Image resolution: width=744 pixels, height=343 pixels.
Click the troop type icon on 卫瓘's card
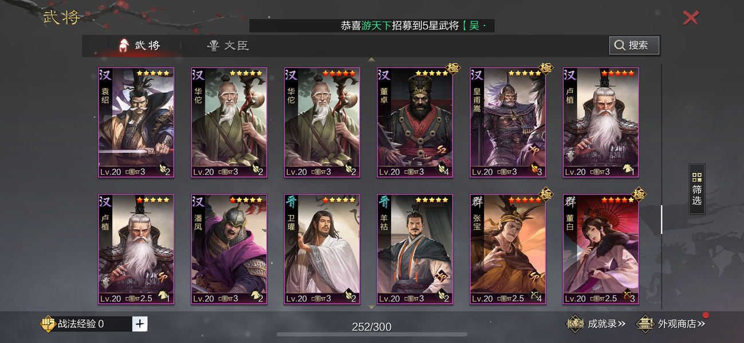(348, 296)
